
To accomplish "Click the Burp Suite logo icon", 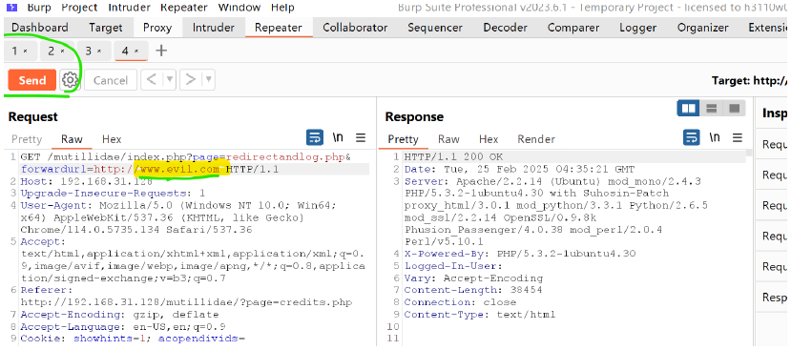I will coord(11,8).
